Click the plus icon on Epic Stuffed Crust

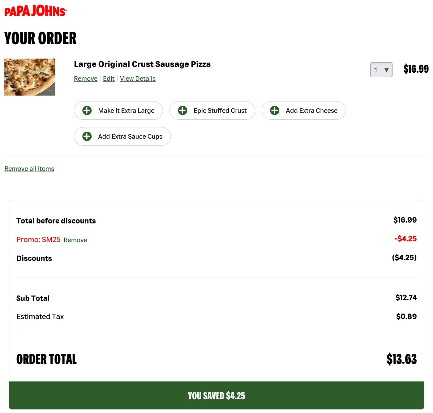183,110
